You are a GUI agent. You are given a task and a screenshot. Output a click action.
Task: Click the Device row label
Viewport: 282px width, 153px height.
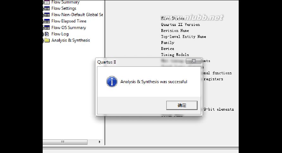click(x=168, y=49)
